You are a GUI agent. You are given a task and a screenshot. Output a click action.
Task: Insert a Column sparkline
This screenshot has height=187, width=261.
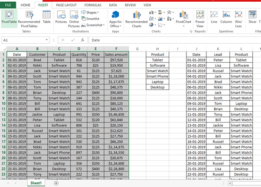(x=226, y=17)
